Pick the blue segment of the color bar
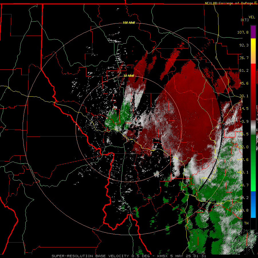The image size is (258, 258). pos(253,204)
